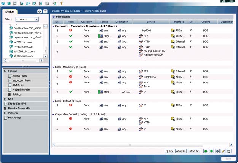
Task: Expand the Settings node under Firewall
Action: click(x=10, y=94)
